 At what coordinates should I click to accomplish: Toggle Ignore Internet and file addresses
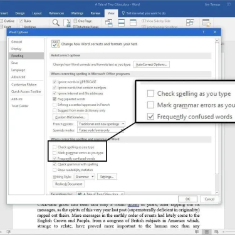55,93
